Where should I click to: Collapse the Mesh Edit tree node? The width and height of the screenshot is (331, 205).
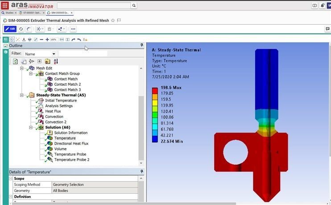point(21,68)
